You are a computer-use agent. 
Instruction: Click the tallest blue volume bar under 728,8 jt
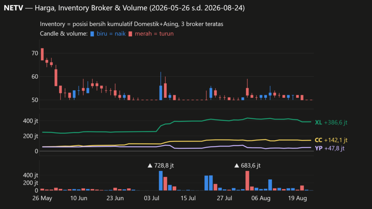point(161,181)
